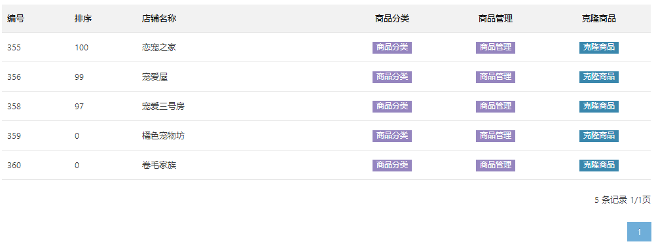Viewport: 656px width, 248px height.
Task: Click 克隆商品 for shop 卷毛家族
Action: (x=598, y=165)
